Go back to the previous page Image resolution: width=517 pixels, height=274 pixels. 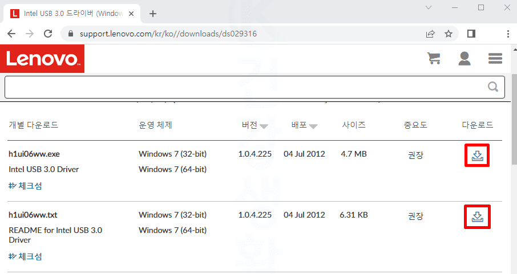pyautogui.click(x=11, y=34)
